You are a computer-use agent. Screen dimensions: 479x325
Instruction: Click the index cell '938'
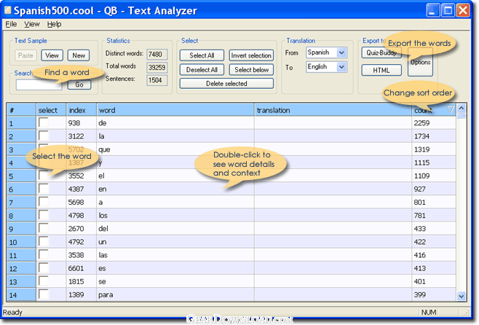[82, 123]
